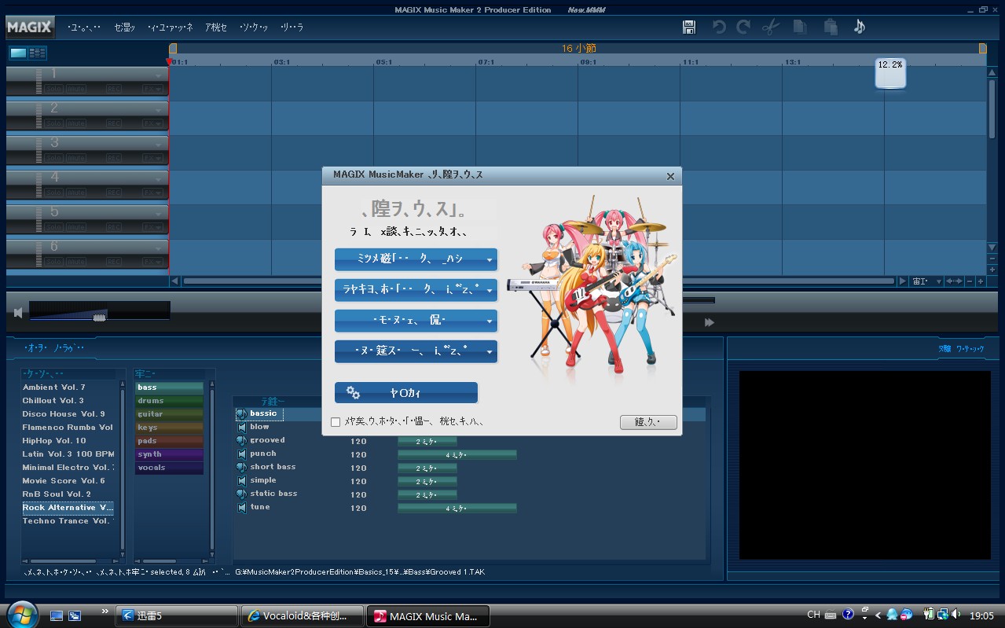Viewport: 1005px width, 628px height.
Task: Click the music notes icon in toolbar
Action: (x=859, y=28)
